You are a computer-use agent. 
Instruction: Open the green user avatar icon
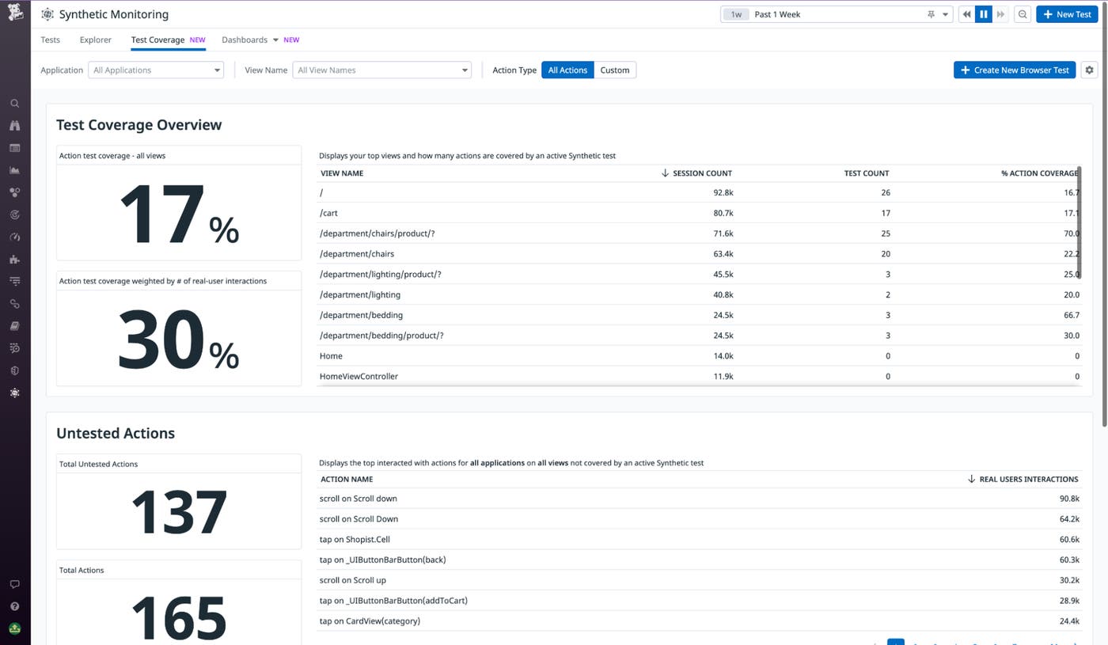(x=15, y=629)
